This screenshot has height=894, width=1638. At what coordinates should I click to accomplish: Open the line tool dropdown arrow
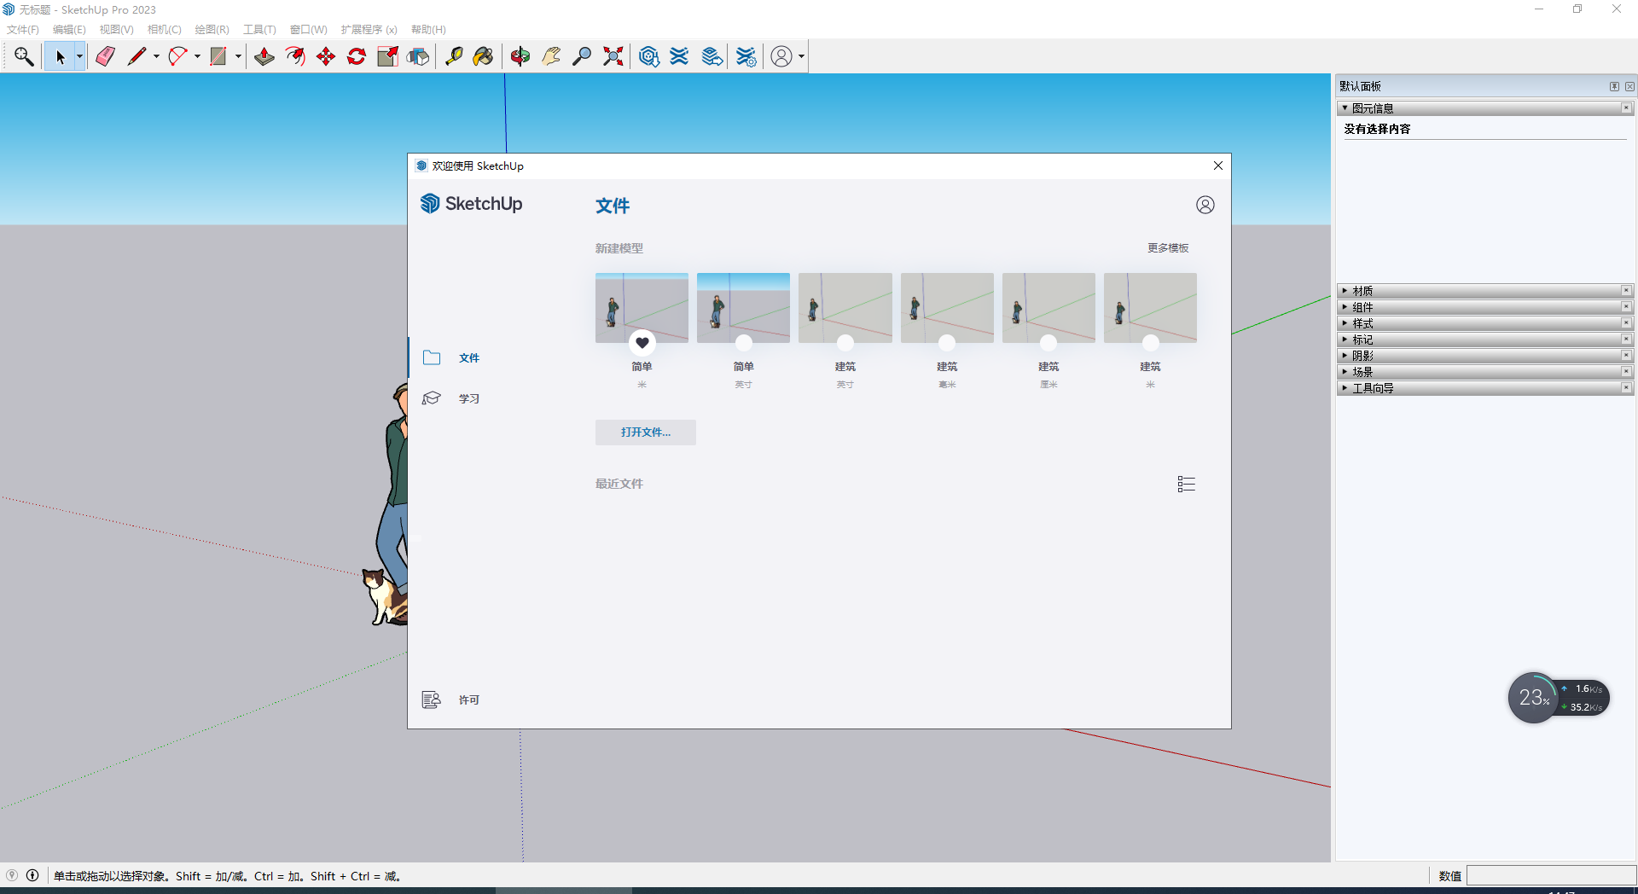[156, 57]
